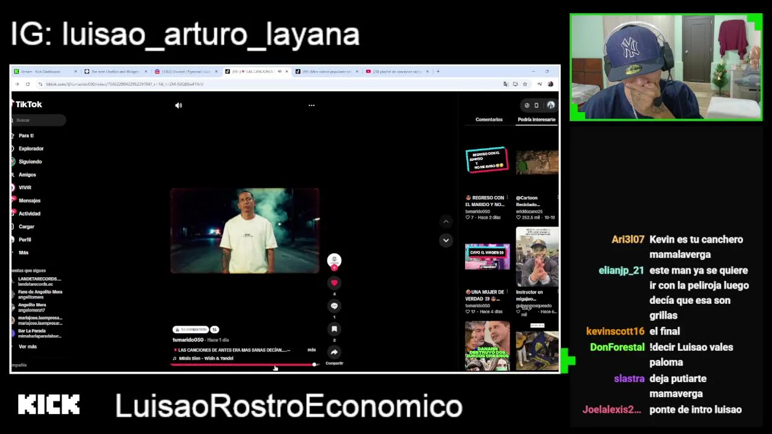Switch to the Podría interesarte tab

[536, 119]
